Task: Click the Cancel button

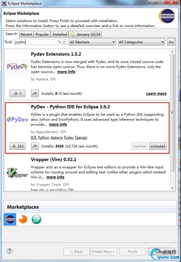Action: tap(161, 251)
